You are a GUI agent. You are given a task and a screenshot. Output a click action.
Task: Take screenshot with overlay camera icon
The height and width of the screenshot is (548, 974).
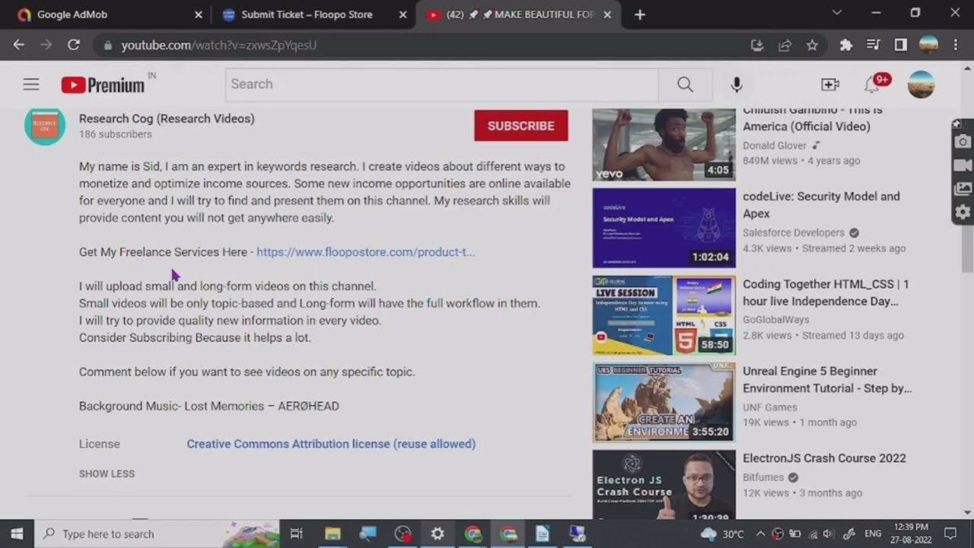click(x=963, y=142)
